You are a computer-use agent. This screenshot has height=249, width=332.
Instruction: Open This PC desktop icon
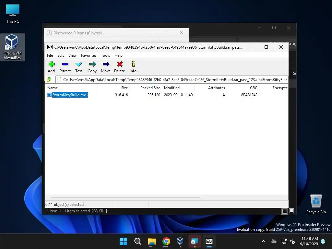pos(13,13)
